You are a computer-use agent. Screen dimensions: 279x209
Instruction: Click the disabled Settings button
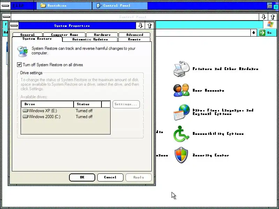126,104
